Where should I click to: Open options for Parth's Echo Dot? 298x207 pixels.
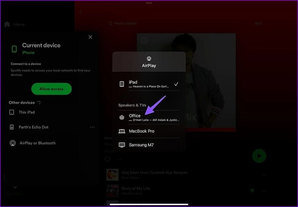point(92,127)
